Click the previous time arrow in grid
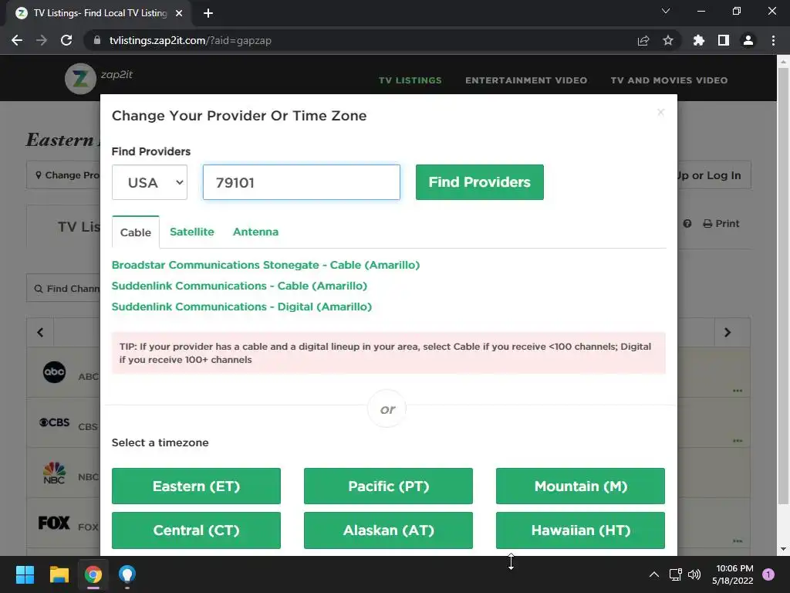This screenshot has width=790, height=593. pos(40,332)
